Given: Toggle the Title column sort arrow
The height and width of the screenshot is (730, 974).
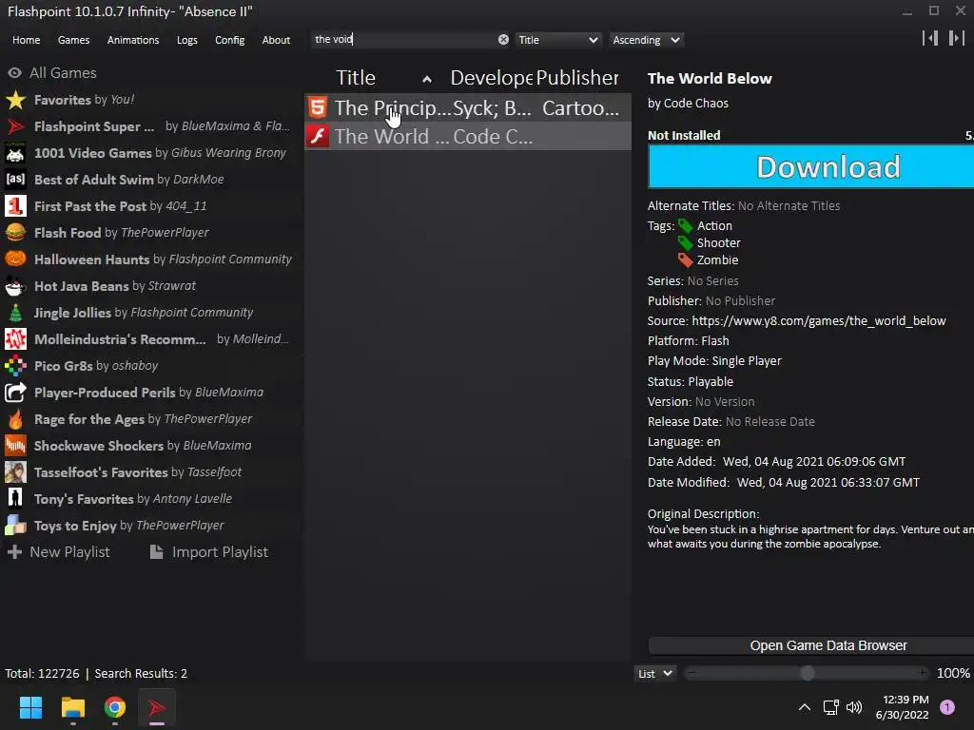Looking at the screenshot, I should (x=427, y=79).
